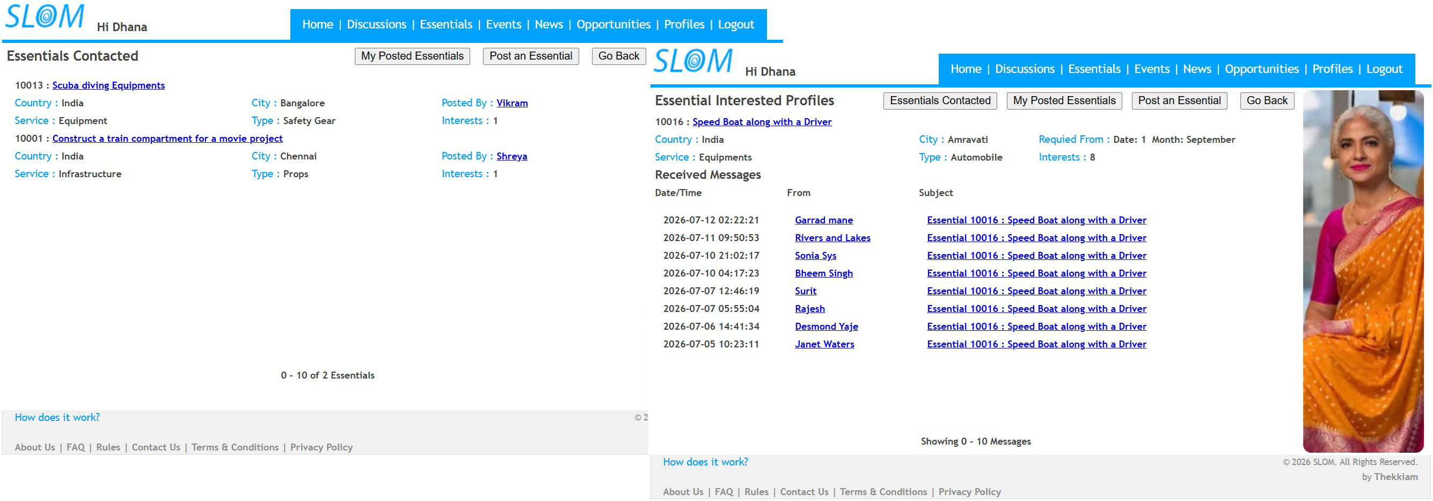Open the Scuba diving Equipments essential
Image resolution: width=1433 pixels, height=501 pixels.
tap(108, 85)
